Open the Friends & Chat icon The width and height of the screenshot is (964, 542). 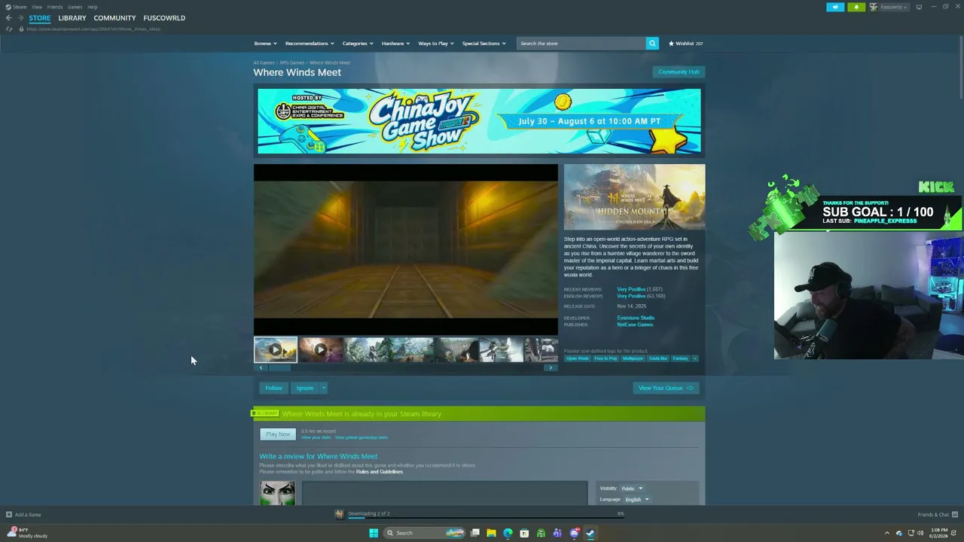[x=955, y=515]
